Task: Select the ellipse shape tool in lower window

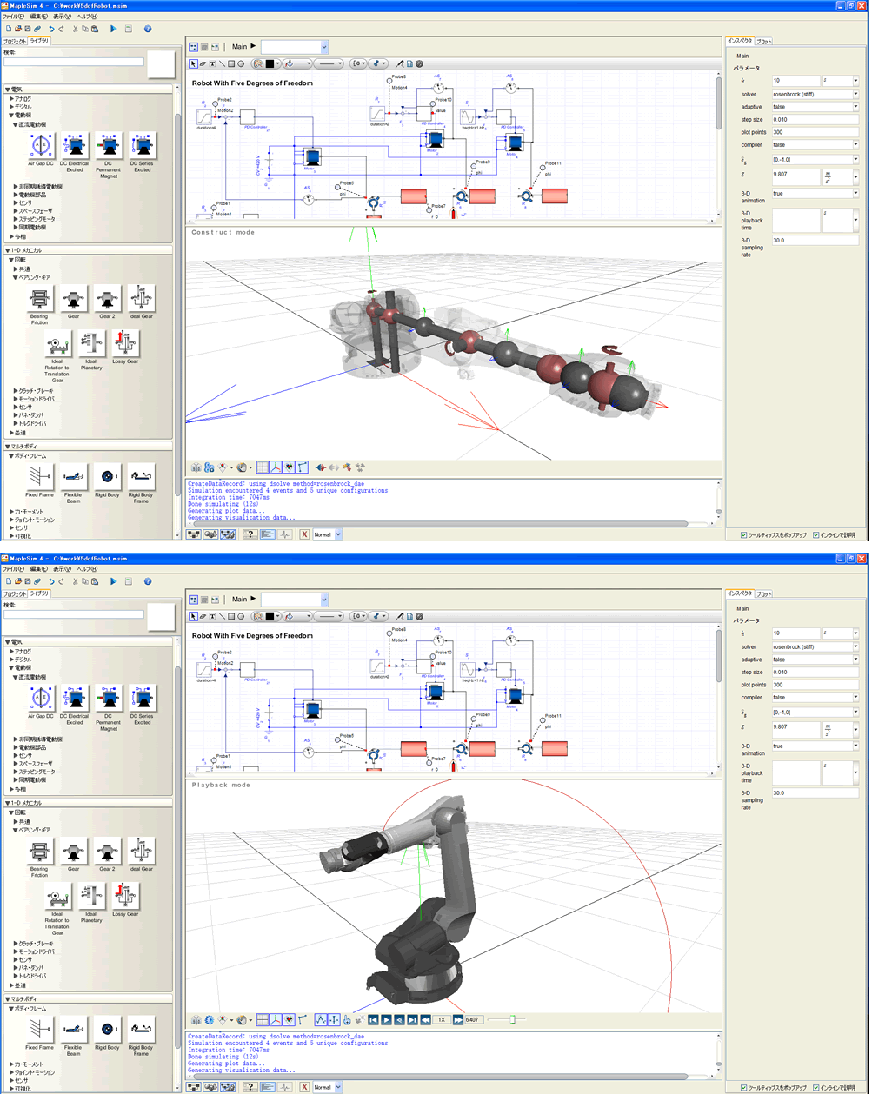Action: pos(241,616)
